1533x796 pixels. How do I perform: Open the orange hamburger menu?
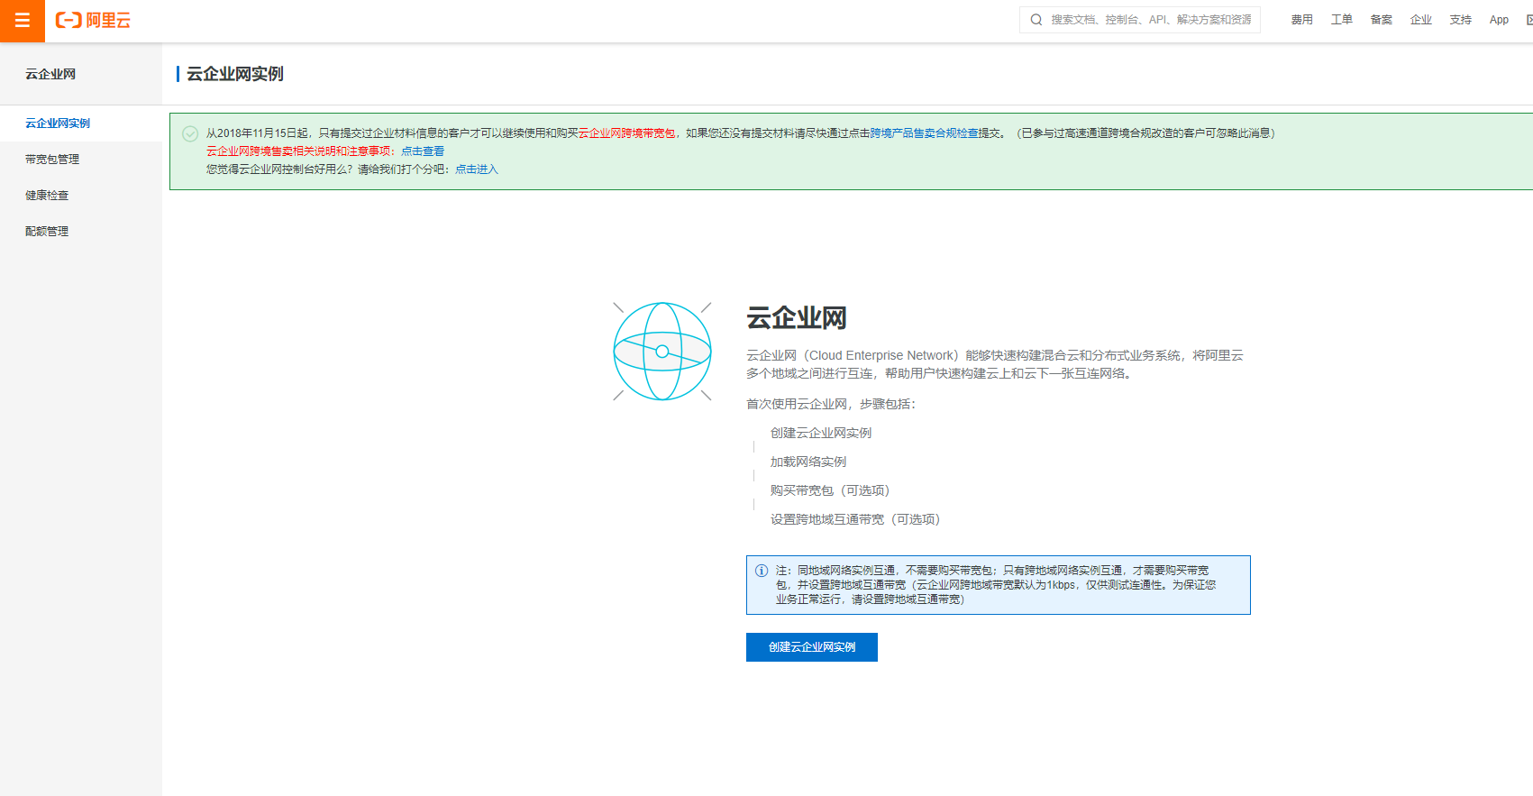click(x=23, y=21)
